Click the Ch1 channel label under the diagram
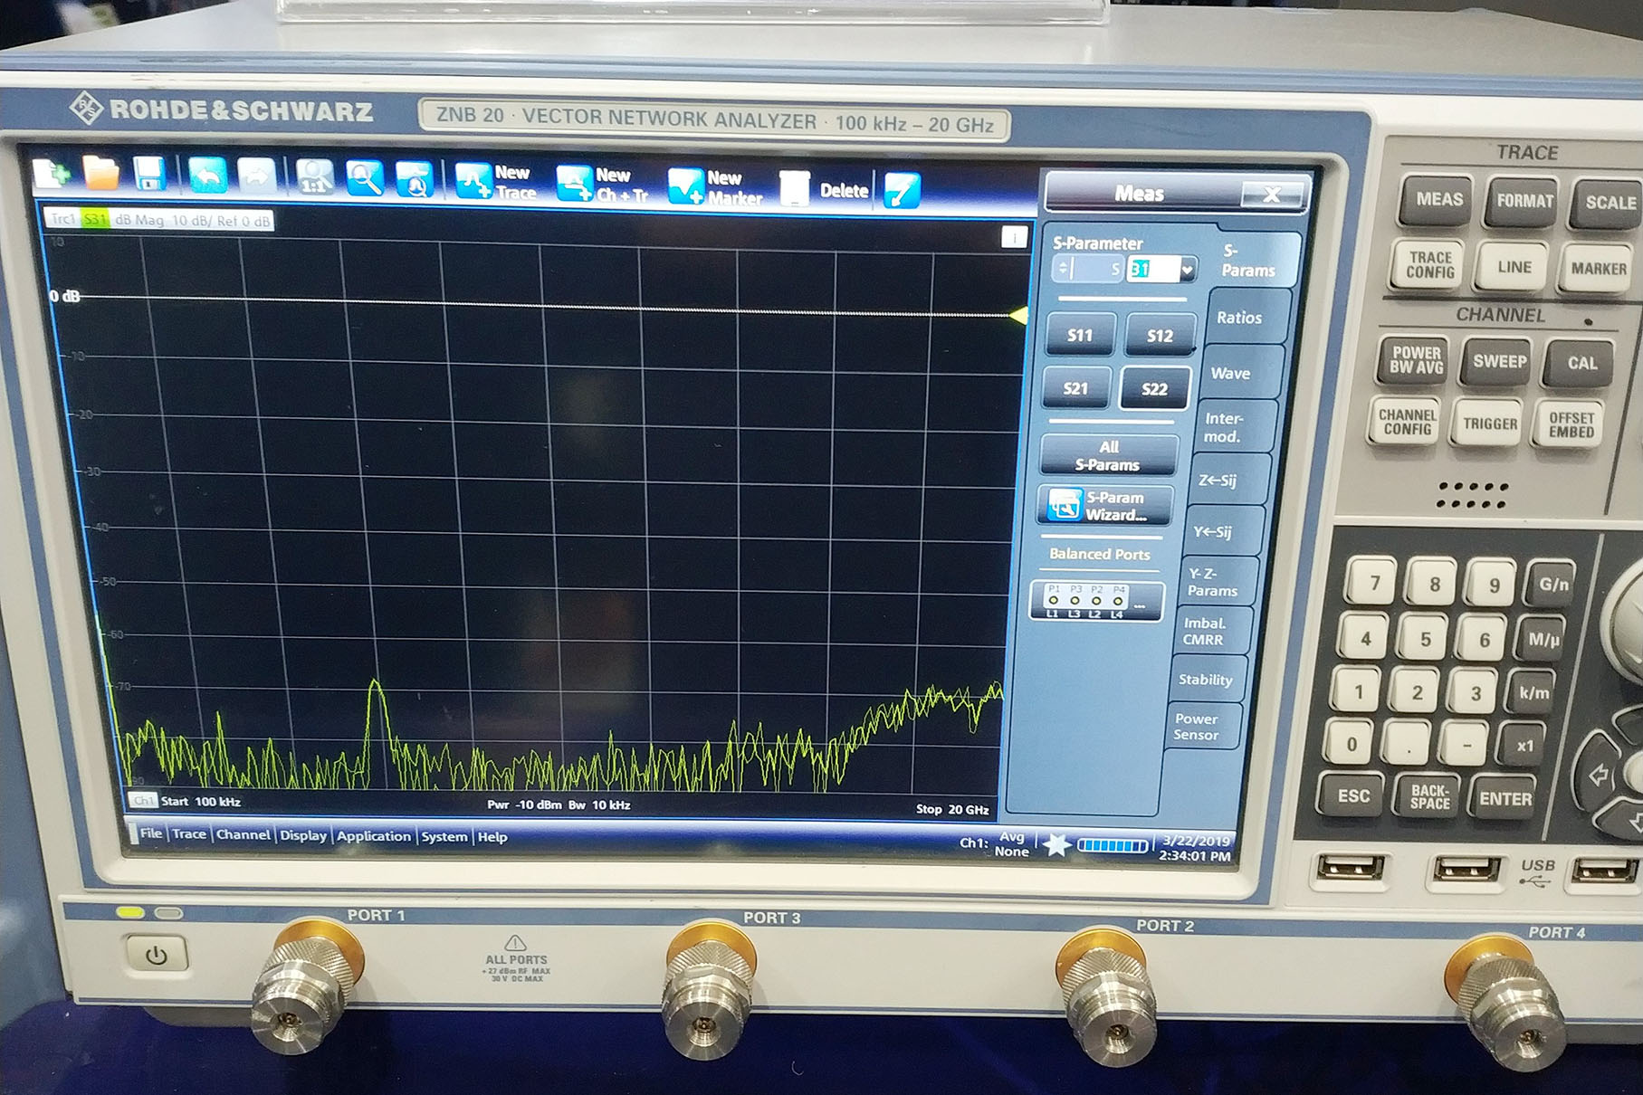1643x1095 pixels. point(143,800)
